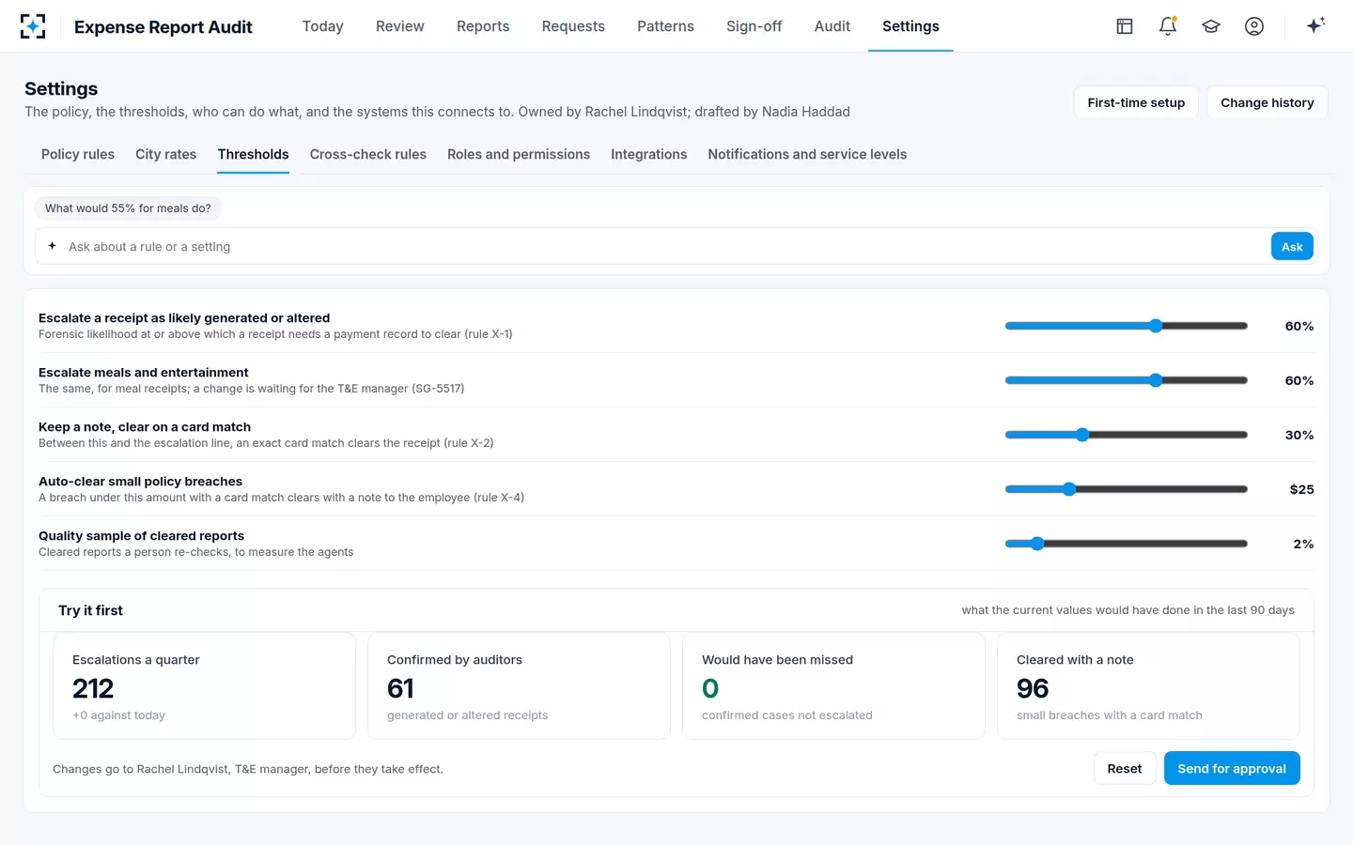1353x845 pixels.
Task: Select the 'What would 55% for meals do?' suggestion
Action: point(128,208)
